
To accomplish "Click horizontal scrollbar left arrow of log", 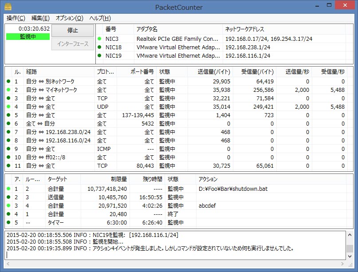I will pyautogui.click(x=8, y=264).
